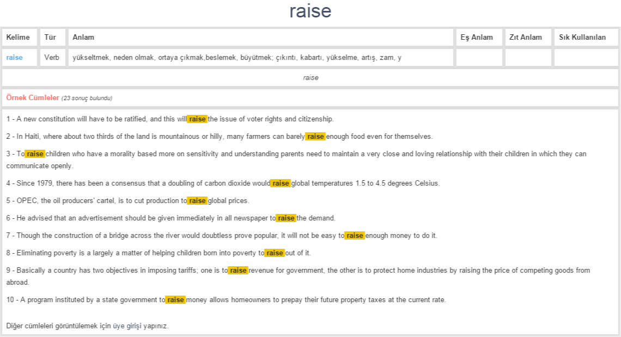
Task: Click highlighted "raise" in the constitution sentence
Action: 197,119
